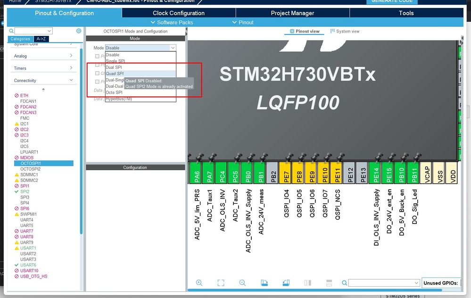This screenshot has height=298, width=471.
Task: Click the GENERATE CODE button
Action: (x=392, y=1)
